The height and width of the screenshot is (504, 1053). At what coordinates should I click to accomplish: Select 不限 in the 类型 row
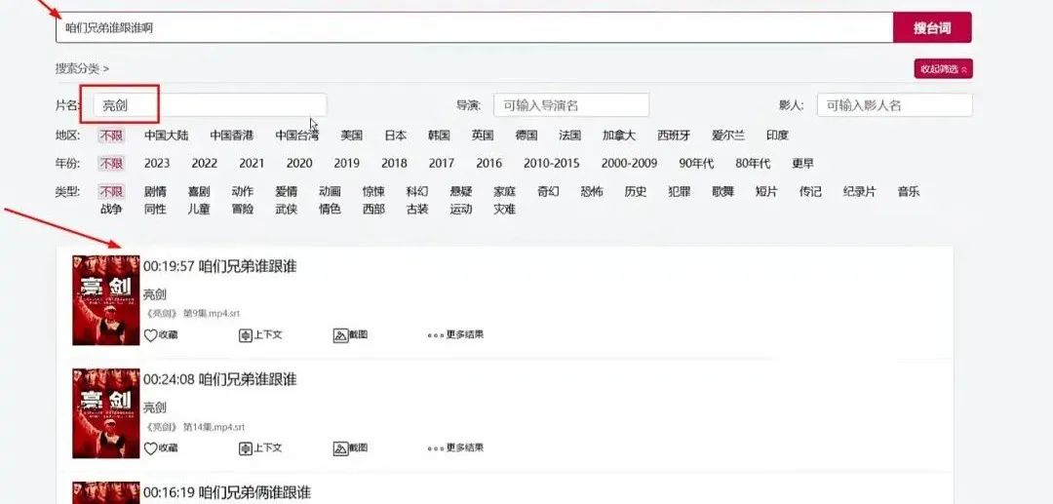click(111, 191)
